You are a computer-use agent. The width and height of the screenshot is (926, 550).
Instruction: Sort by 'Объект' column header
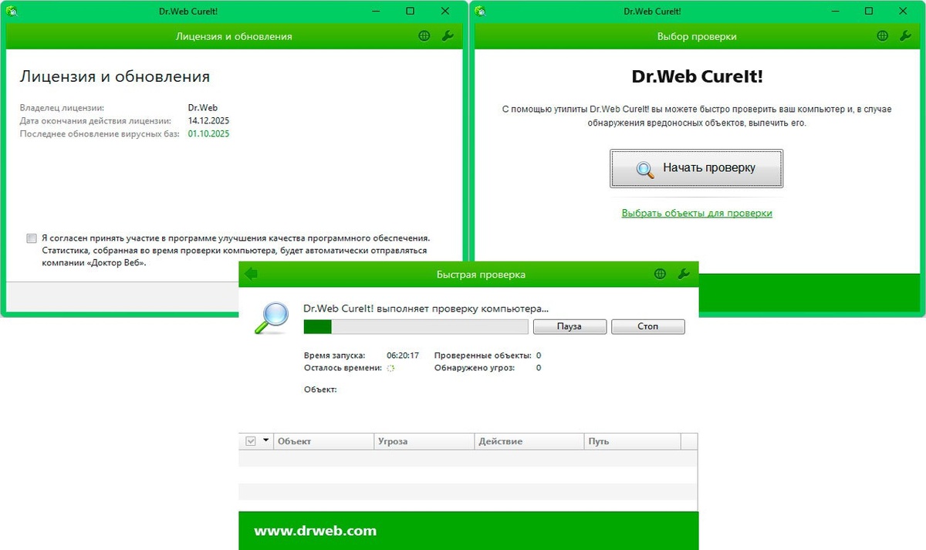(324, 441)
